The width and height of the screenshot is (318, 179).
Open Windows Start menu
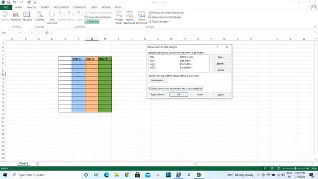click(5, 175)
